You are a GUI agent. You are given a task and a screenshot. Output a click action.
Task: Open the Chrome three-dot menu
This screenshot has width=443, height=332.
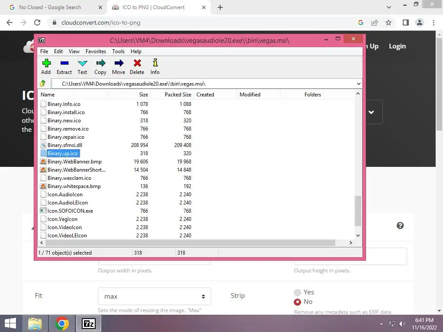point(433,22)
